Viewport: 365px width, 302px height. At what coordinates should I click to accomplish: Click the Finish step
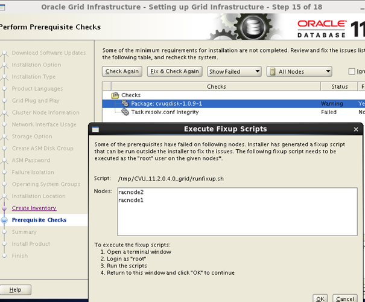(x=20, y=255)
